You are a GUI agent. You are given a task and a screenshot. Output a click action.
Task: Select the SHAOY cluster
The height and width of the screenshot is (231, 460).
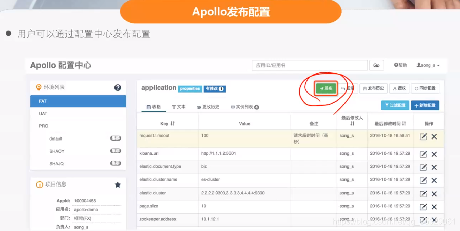57,151
